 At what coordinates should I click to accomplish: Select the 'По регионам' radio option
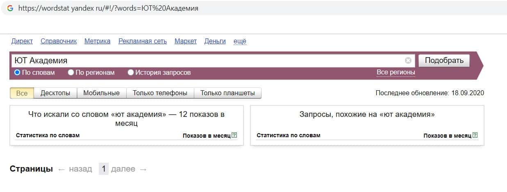71,72
